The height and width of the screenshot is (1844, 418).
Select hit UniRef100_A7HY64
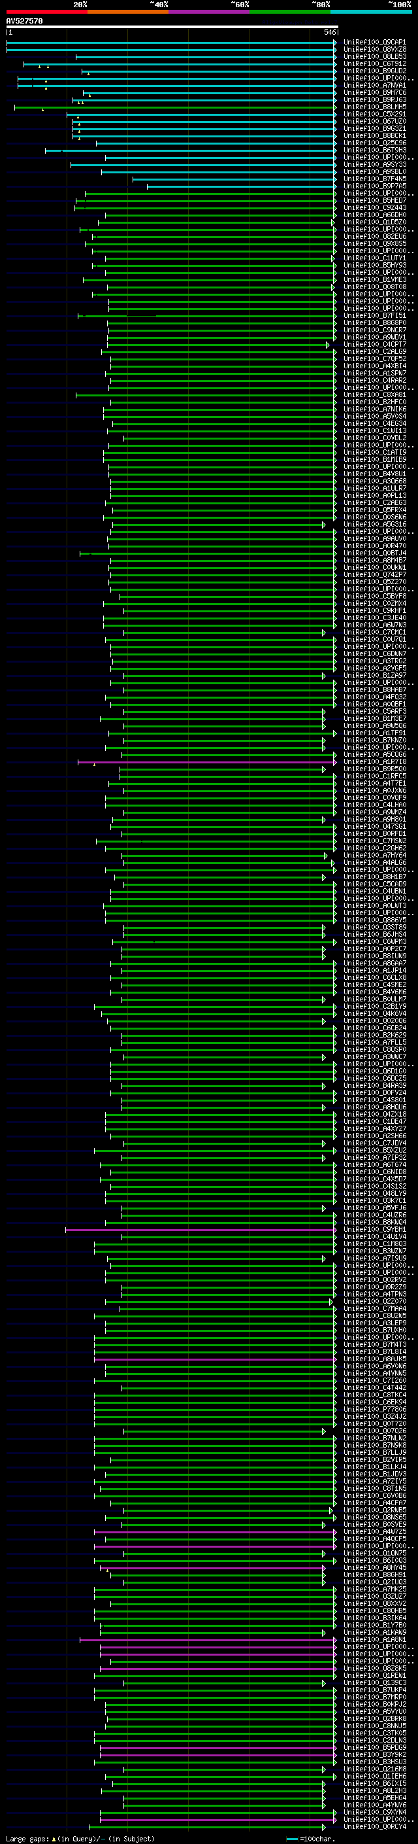tap(374, 856)
